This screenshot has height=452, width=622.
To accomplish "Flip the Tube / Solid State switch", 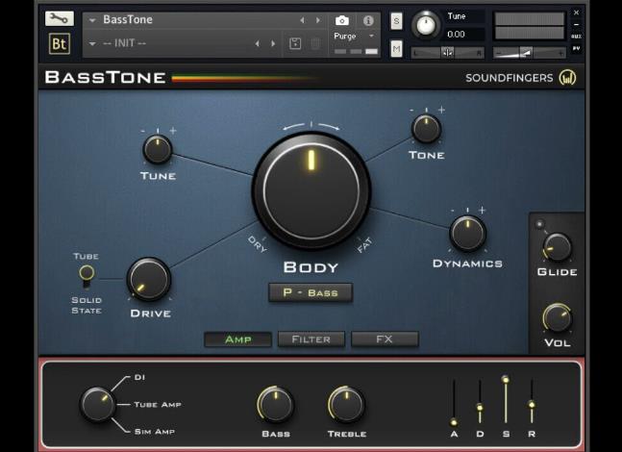I will 87,277.
